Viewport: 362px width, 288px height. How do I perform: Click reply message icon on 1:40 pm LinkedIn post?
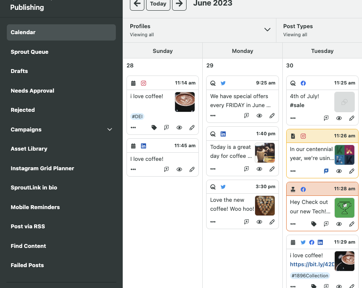click(247, 169)
